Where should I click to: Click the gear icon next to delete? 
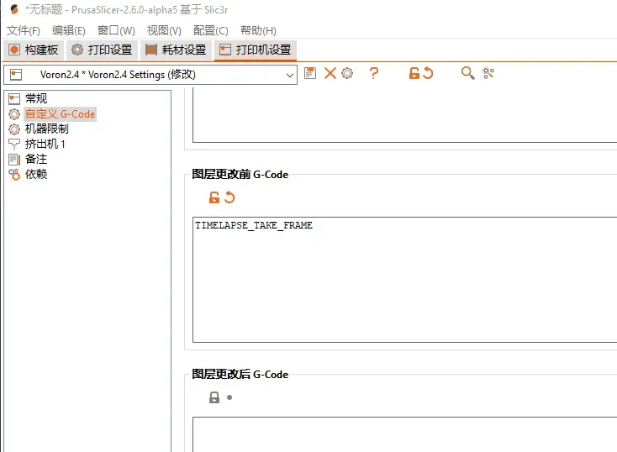pyautogui.click(x=347, y=73)
